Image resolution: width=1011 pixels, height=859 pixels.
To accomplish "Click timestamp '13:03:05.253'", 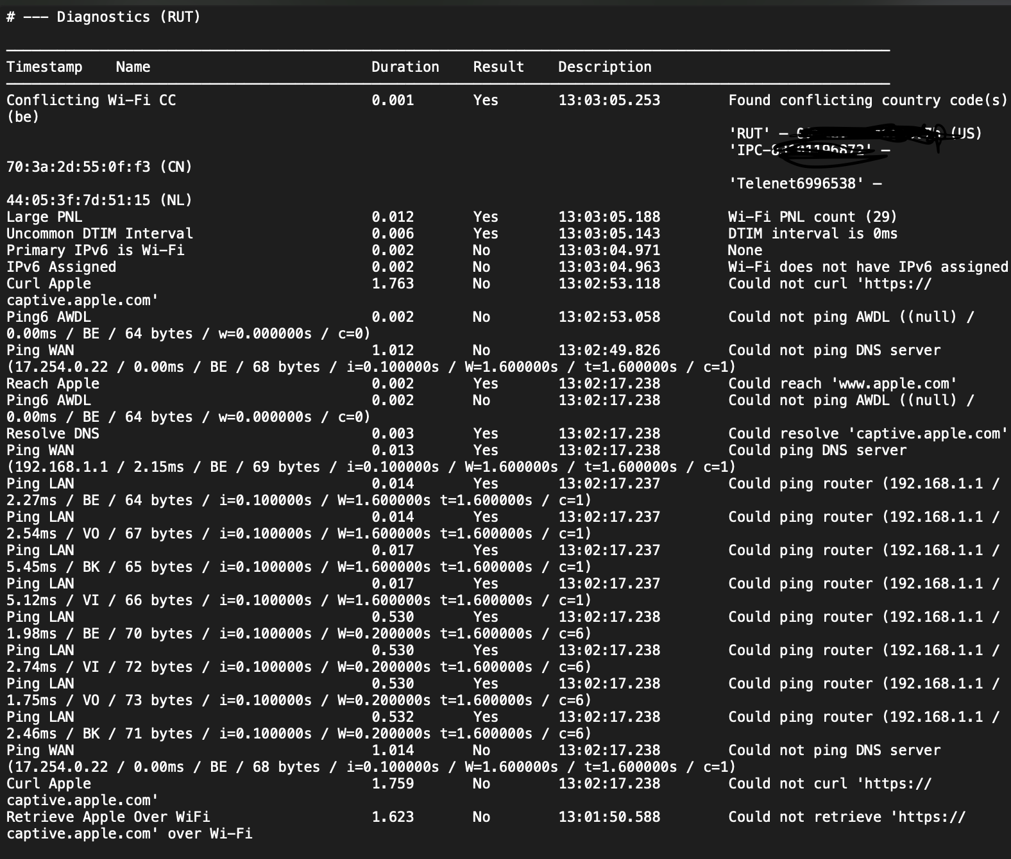I will [x=609, y=100].
